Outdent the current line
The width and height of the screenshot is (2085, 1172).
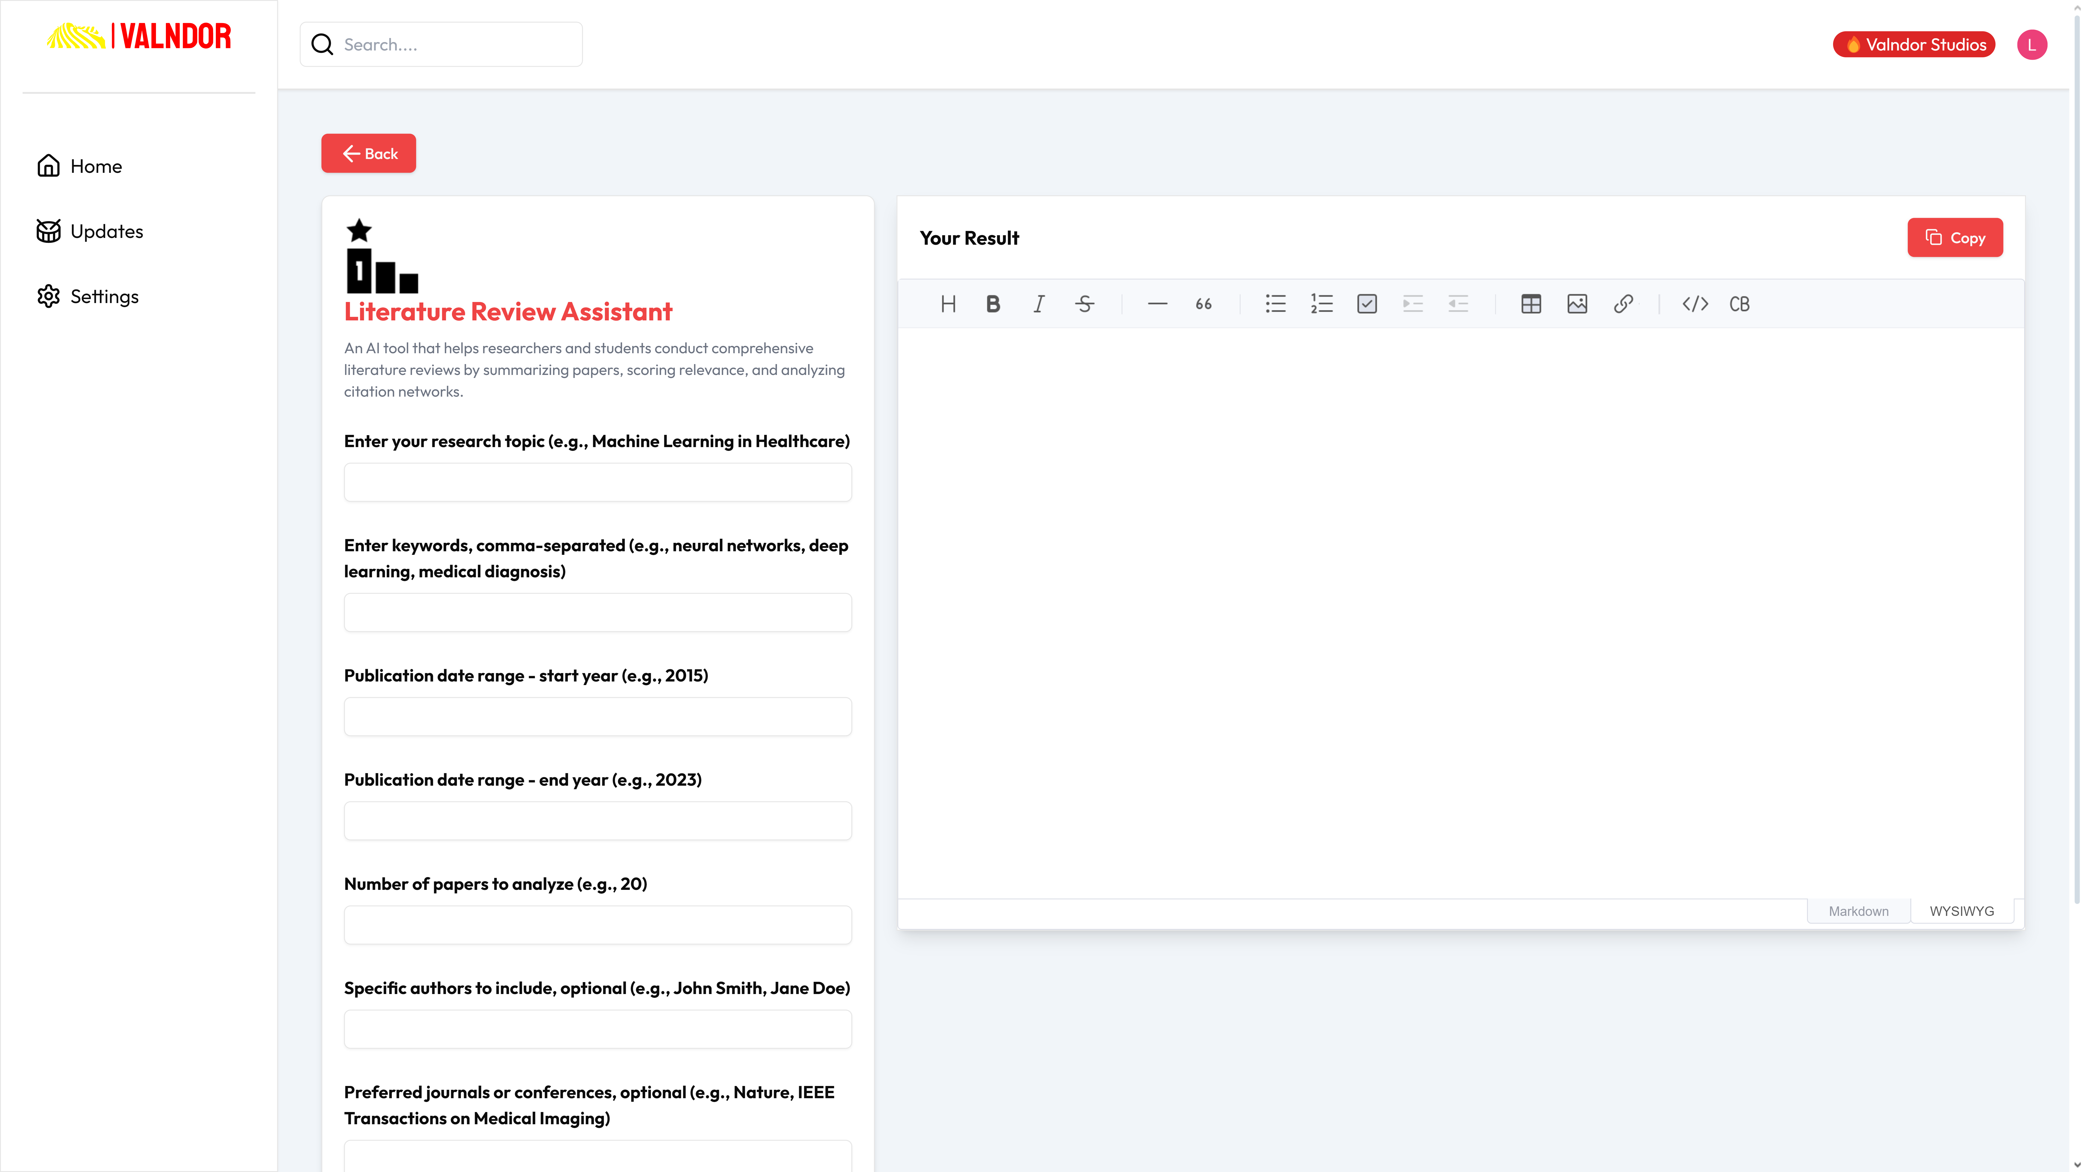[x=1458, y=304]
